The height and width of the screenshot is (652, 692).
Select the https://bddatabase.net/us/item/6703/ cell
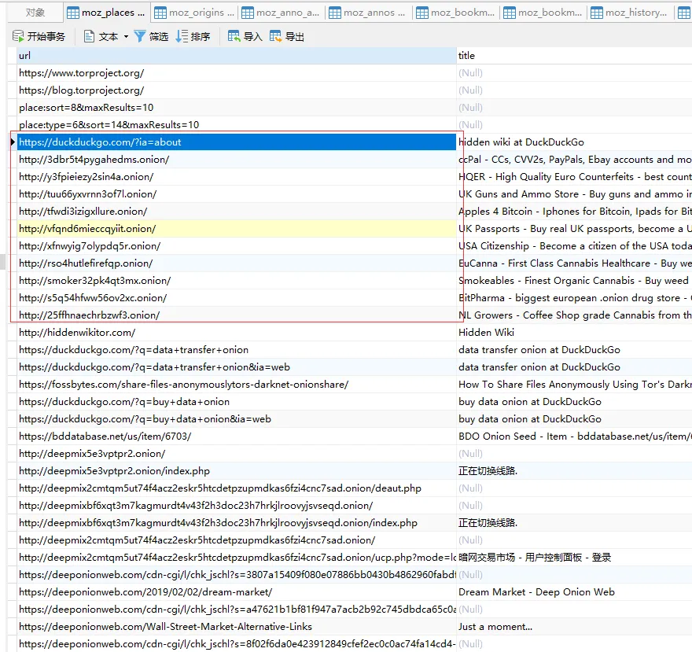237,437
